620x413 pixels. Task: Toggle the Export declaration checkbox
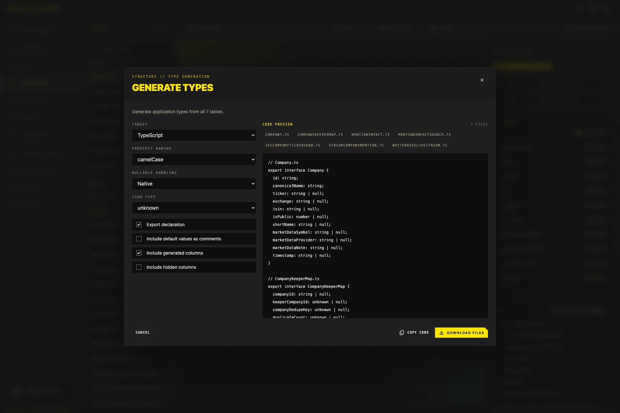click(x=139, y=225)
